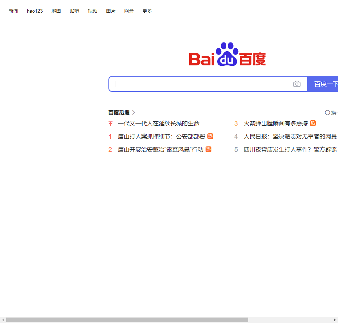The width and height of the screenshot is (338, 323).
Task: Click the scrollbar left arrow
Action: 3,320
